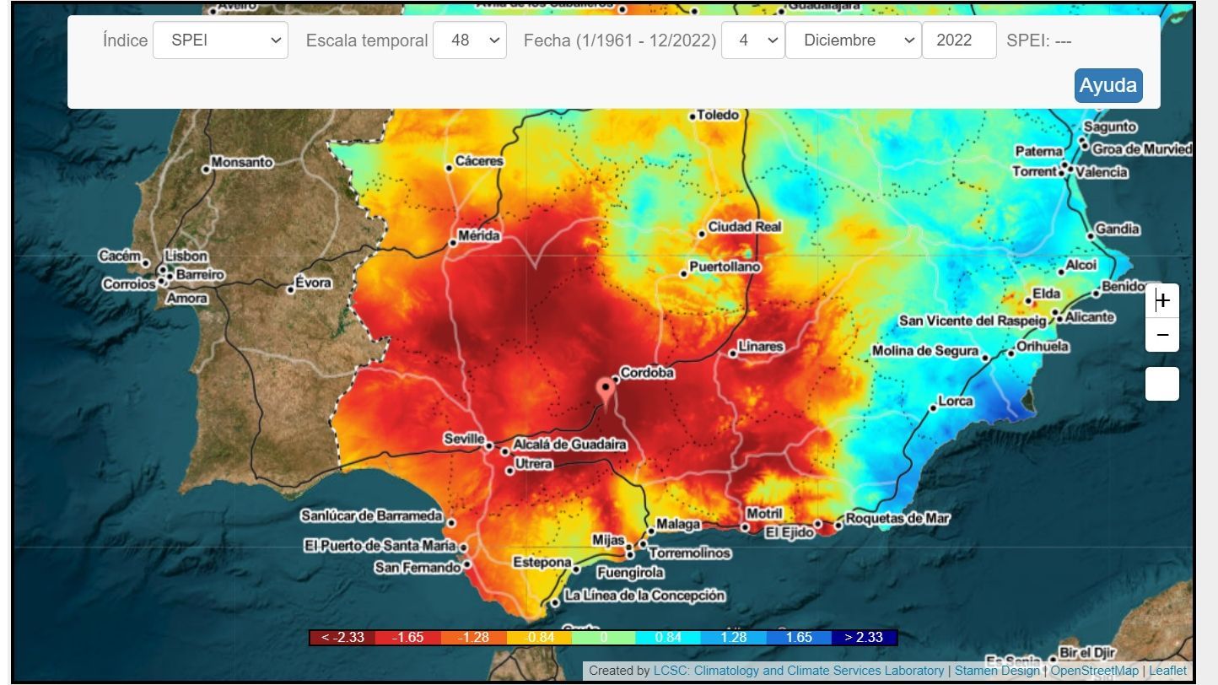Screen dimensions: 1218x685
Task: Open the Leaflet attribution link
Action: [x=1167, y=671]
